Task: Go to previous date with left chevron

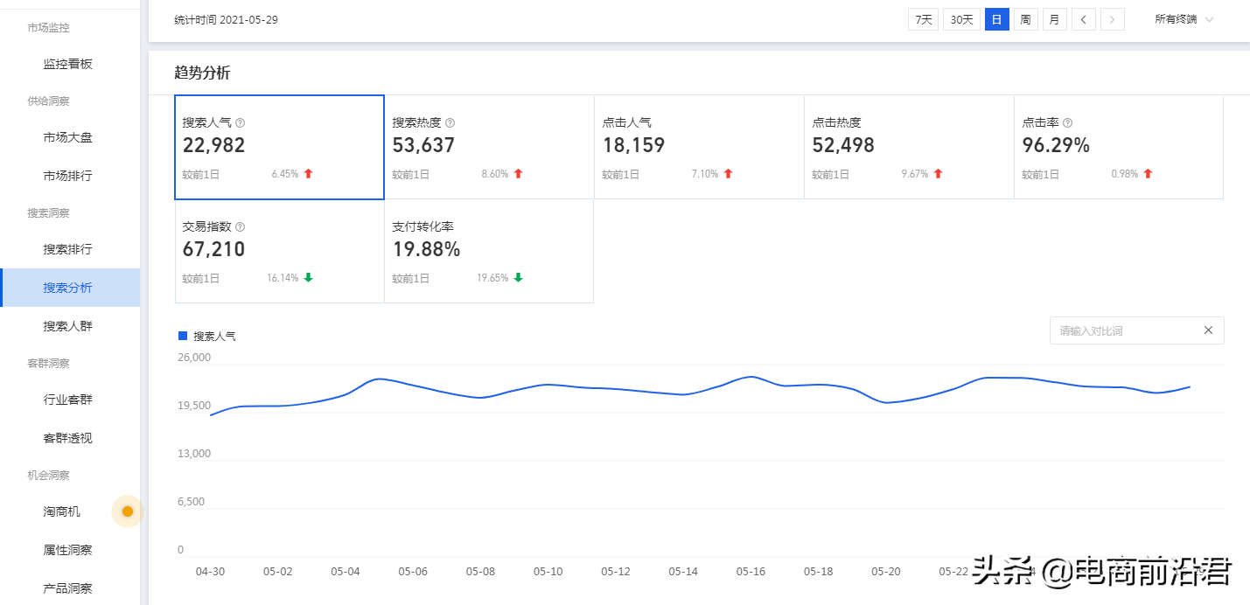Action: 1084,19
